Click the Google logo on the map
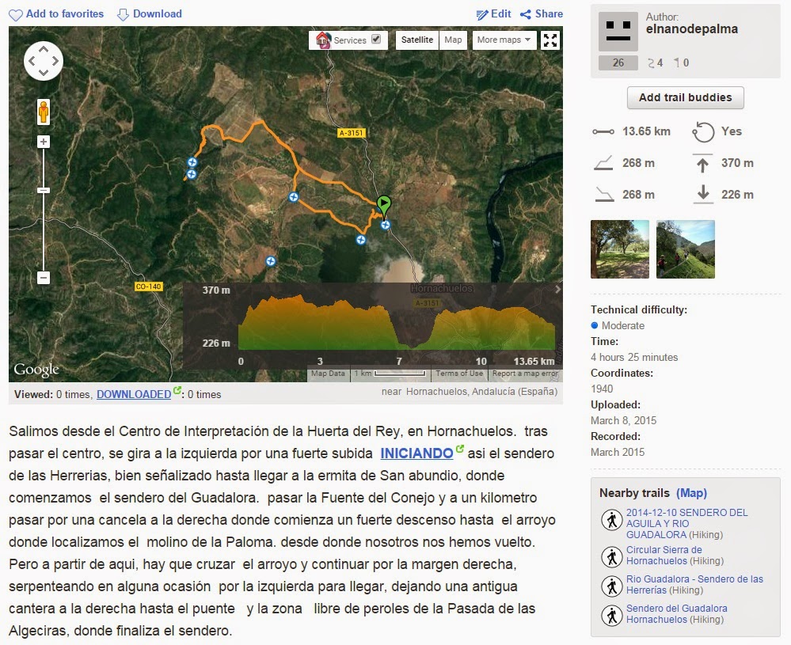Screen dimensions: 791x645 36,370
